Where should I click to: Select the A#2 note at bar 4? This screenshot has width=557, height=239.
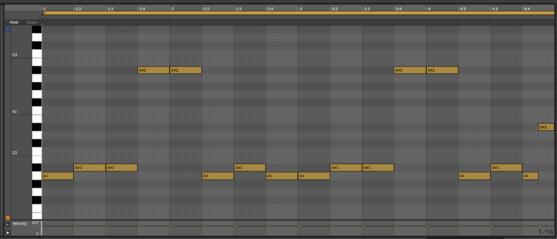click(x=442, y=70)
